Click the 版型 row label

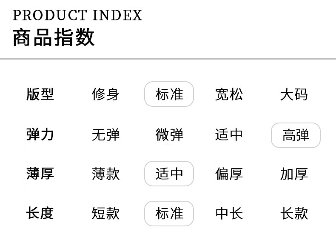coord(40,94)
